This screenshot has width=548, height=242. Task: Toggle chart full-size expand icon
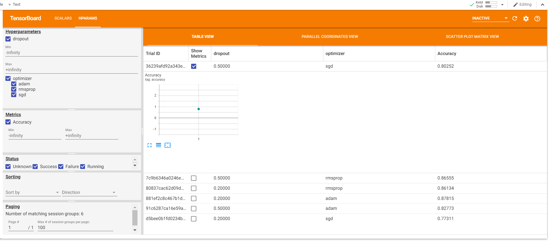click(150, 145)
